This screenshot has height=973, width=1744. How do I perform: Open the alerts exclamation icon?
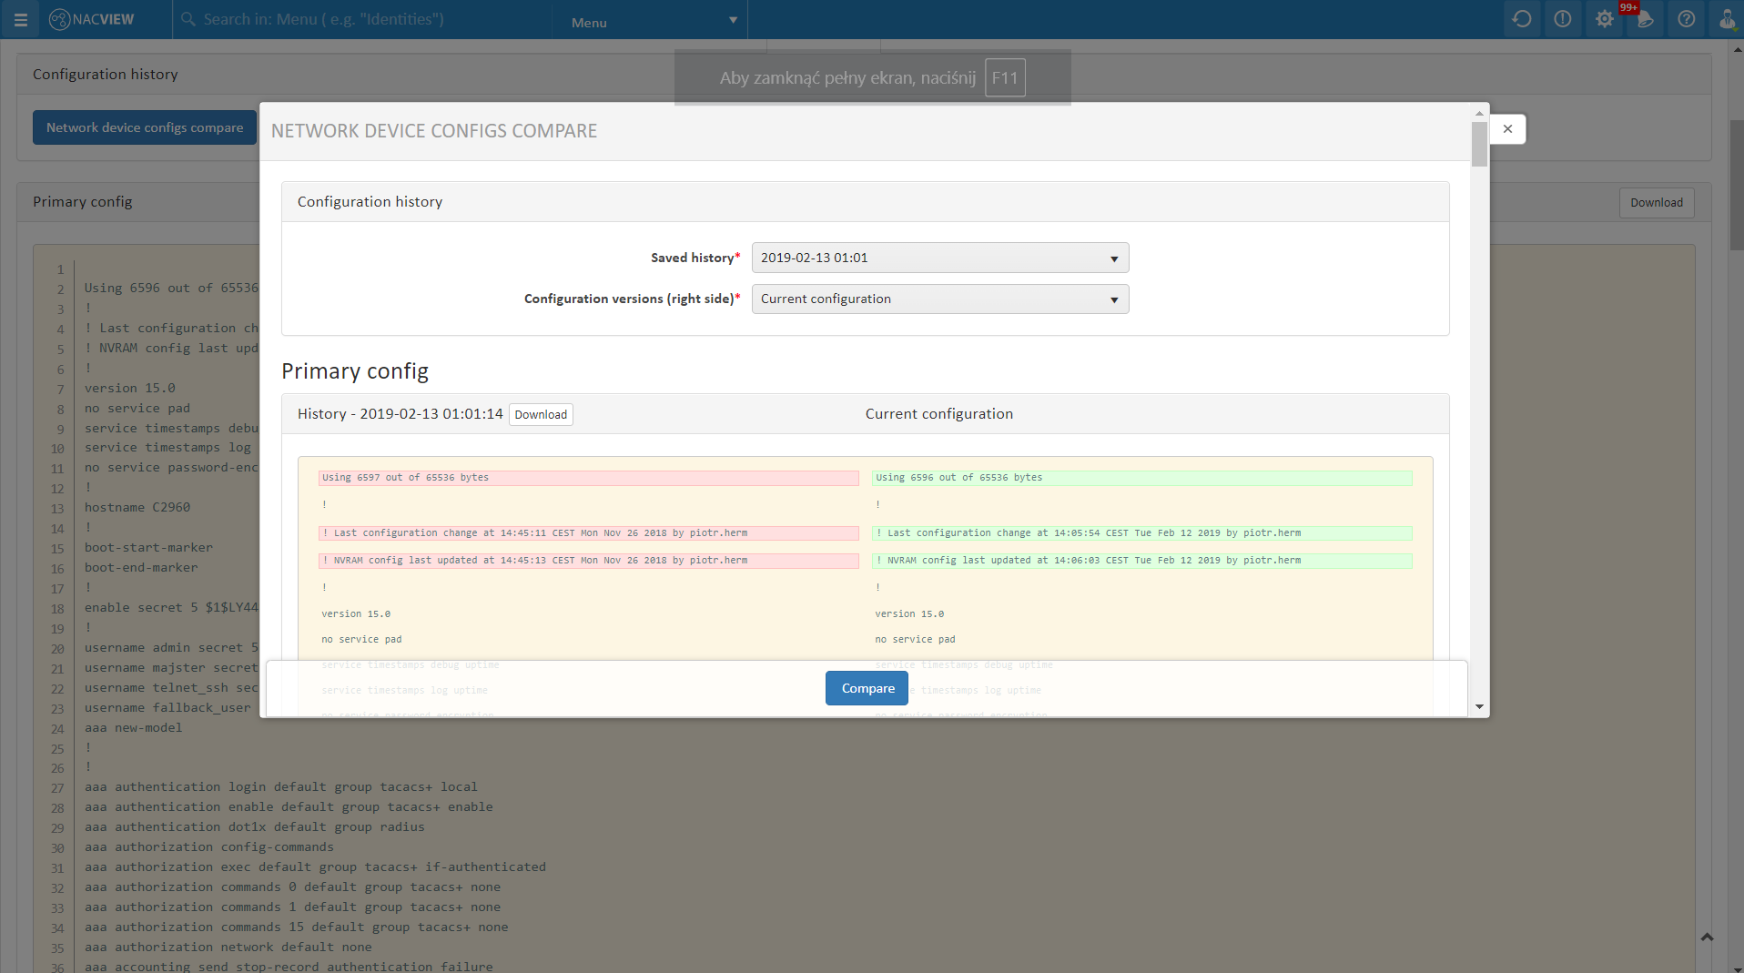pos(1563,18)
